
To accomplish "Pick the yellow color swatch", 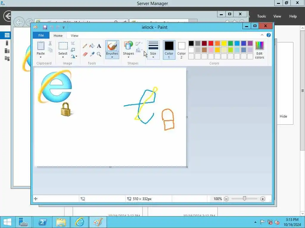I will [x=224, y=43].
